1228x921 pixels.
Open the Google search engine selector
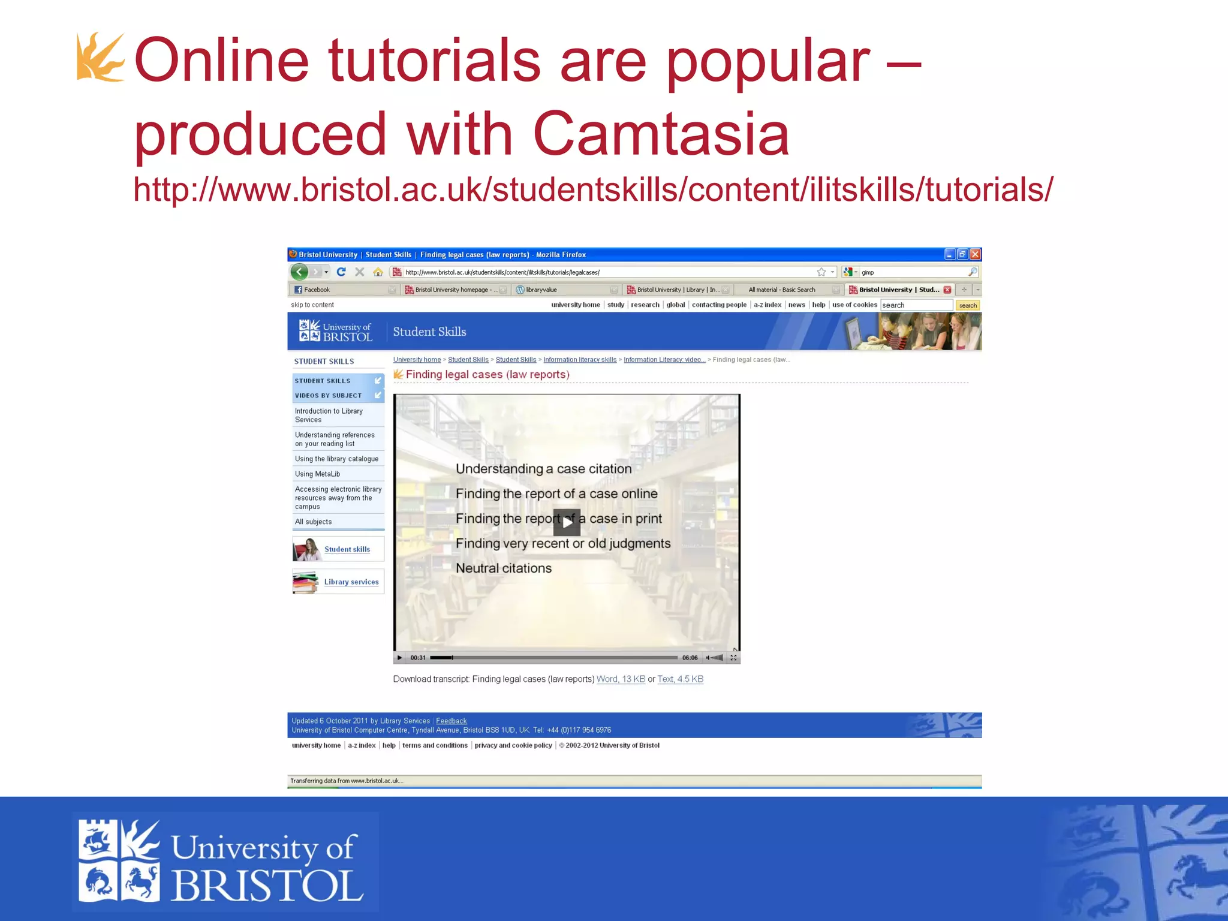click(850, 272)
